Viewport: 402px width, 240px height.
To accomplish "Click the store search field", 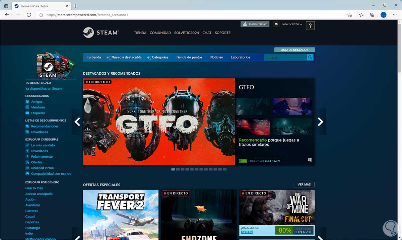I will pos(285,57).
